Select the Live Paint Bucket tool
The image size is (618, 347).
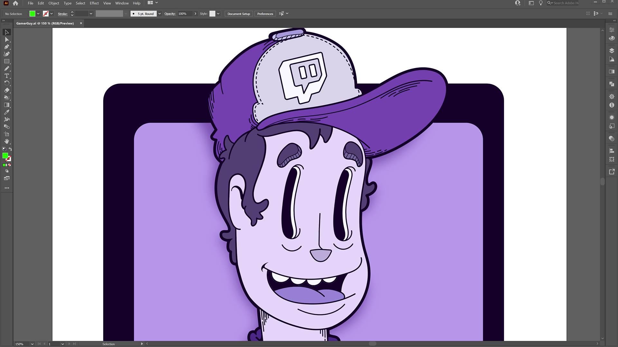click(x=7, y=97)
